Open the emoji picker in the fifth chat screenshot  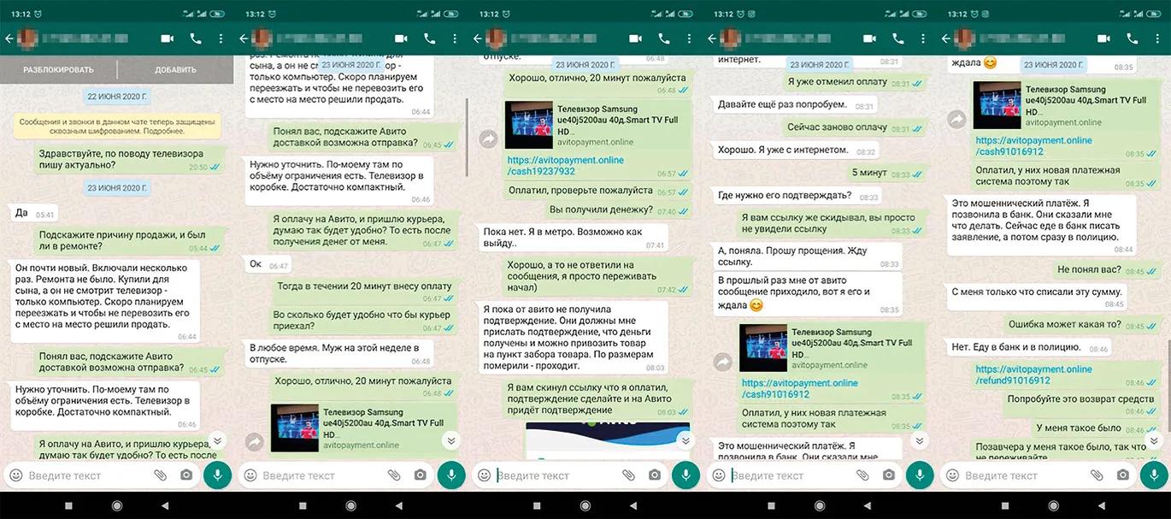point(953,475)
